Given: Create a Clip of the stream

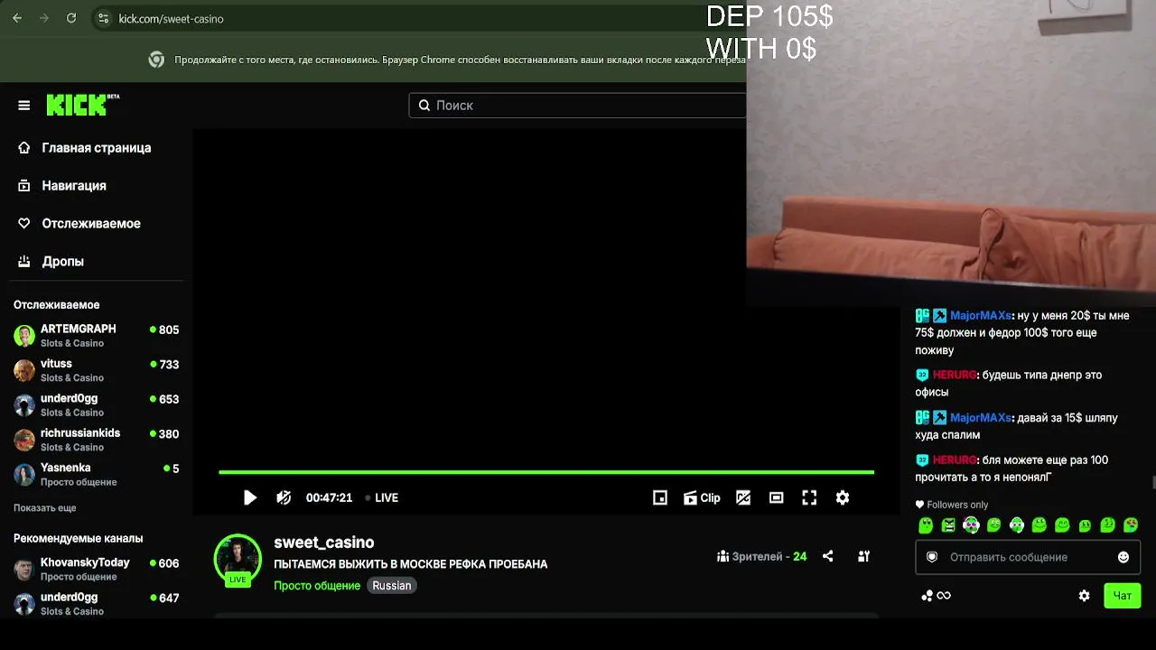Looking at the screenshot, I should click(x=702, y=497).
